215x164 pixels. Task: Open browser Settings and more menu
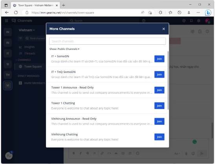click(x=198, y=13)
